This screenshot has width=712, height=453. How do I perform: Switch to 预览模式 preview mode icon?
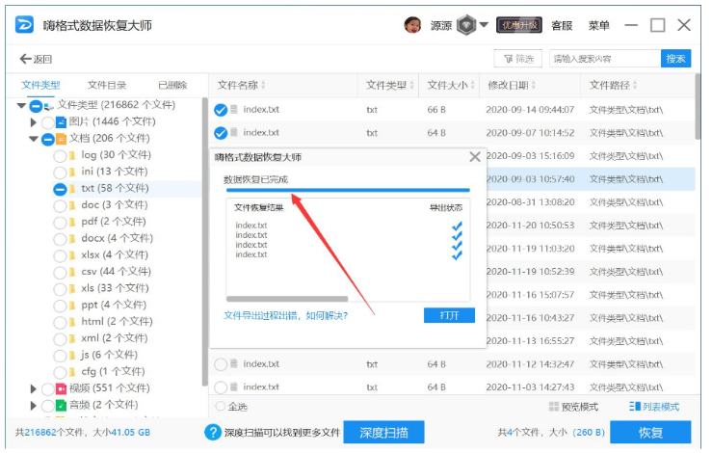pyautogui.click(x=554, y=406)
